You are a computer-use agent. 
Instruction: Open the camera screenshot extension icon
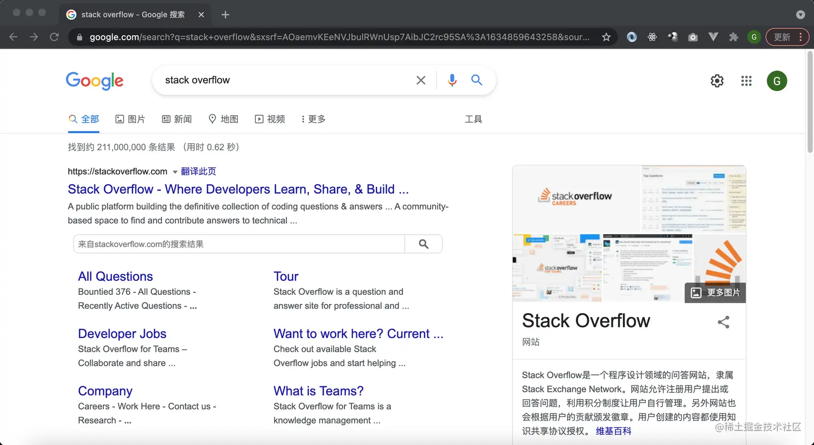[x=693, y=37]
